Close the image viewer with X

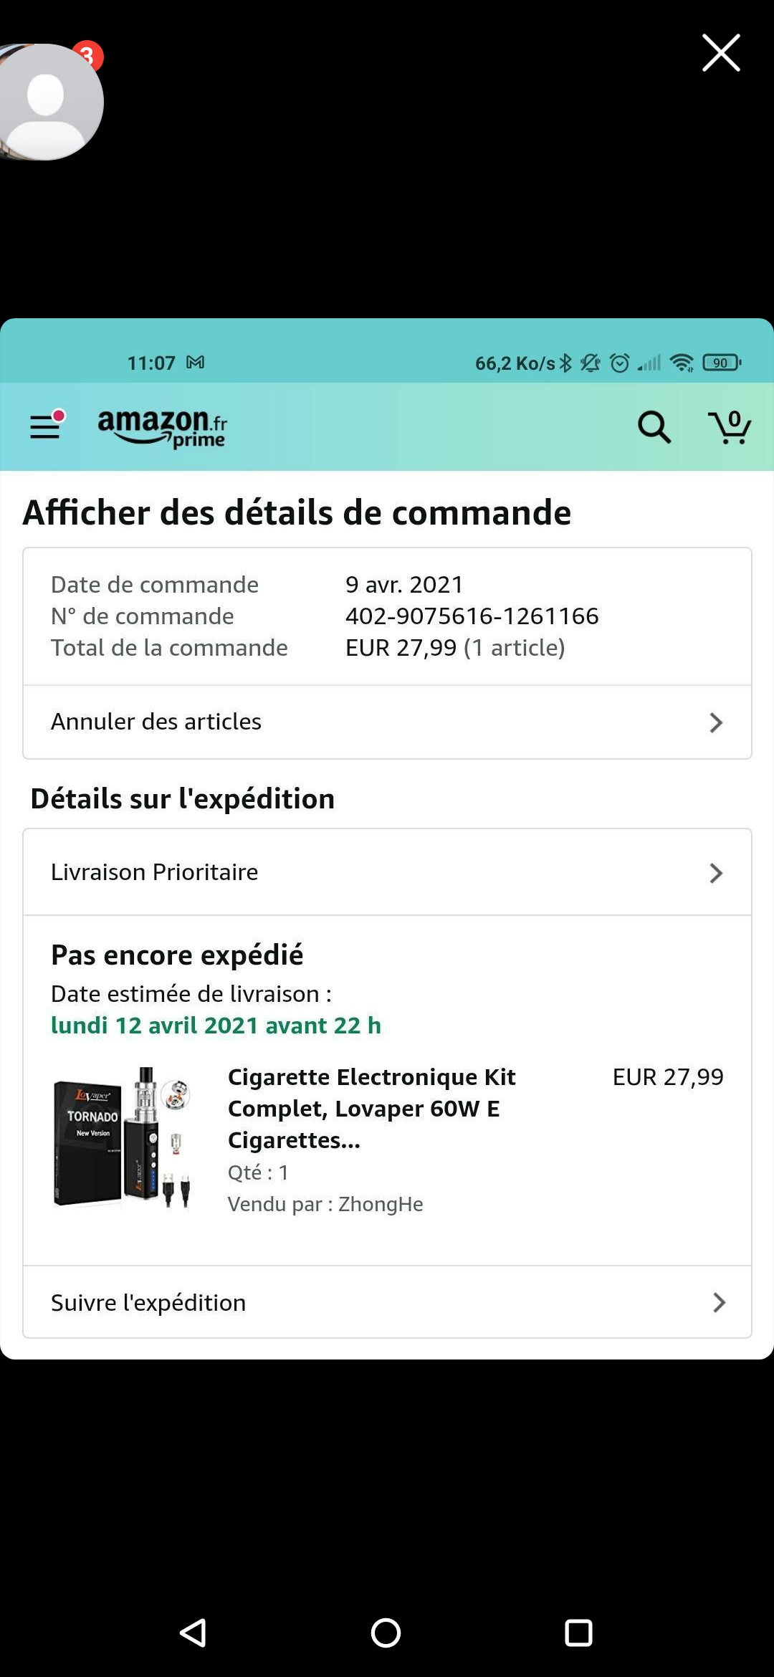coord(720,53)
